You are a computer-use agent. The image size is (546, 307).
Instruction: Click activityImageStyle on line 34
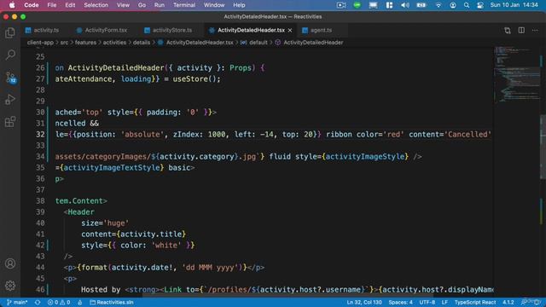click(364, 157)
